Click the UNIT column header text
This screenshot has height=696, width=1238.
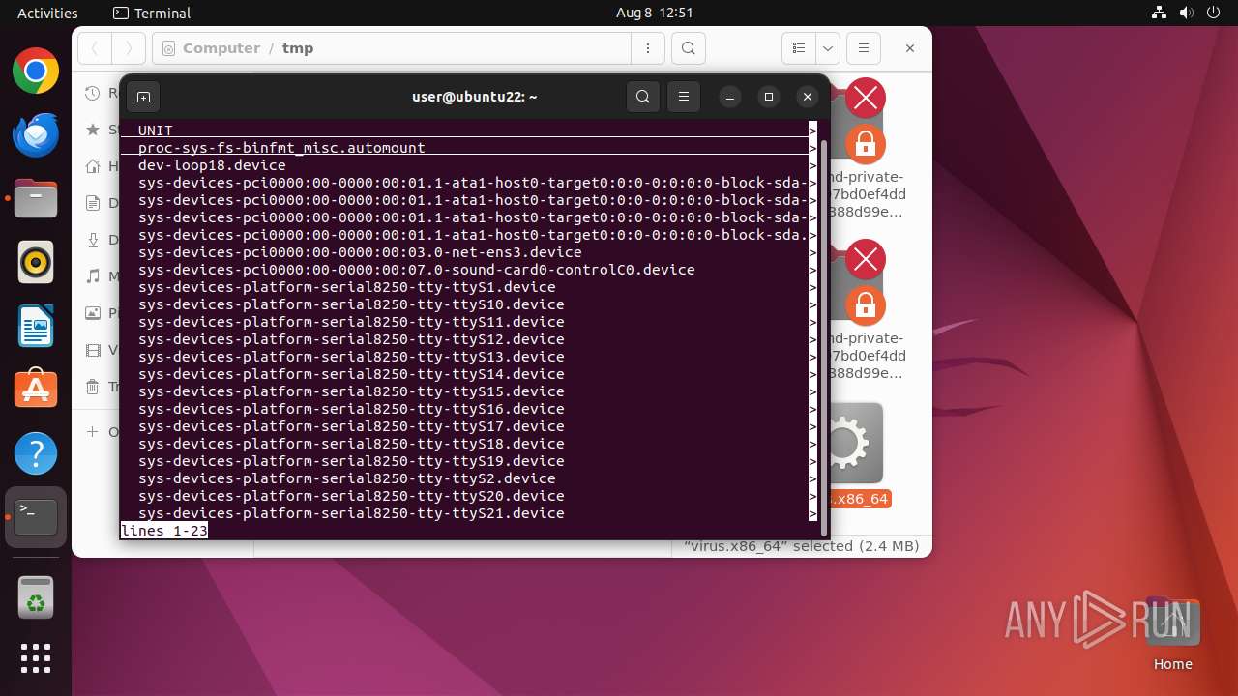[x=156, y=130]
